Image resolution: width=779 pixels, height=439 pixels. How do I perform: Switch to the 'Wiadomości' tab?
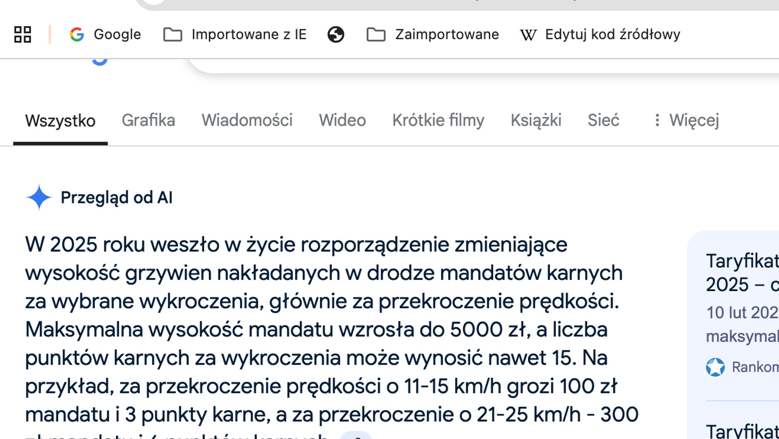click(247, 121)
